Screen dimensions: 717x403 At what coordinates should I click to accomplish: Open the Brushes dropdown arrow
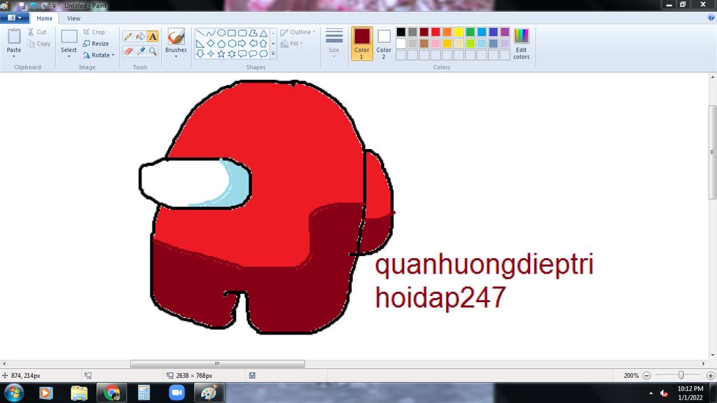coord(176,56)
